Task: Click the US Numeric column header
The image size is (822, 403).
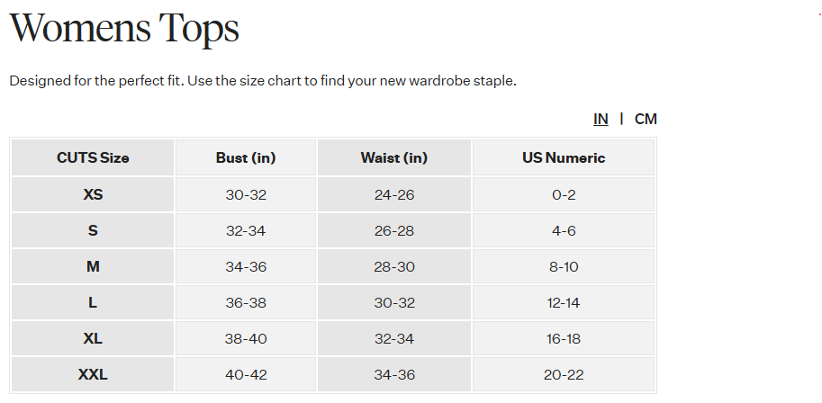Action: point(564,157)
